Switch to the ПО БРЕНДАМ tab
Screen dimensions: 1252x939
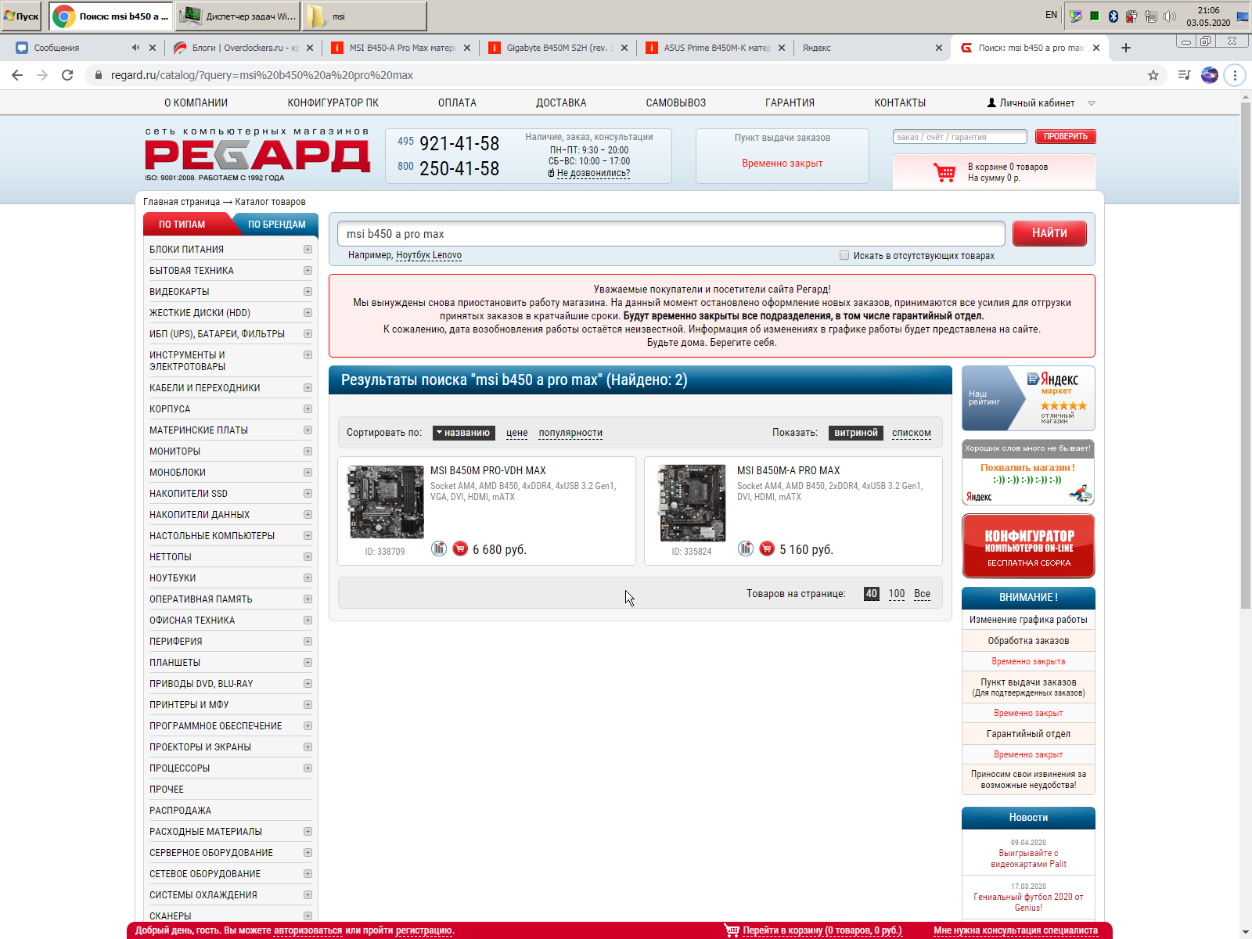coord(276,225)
